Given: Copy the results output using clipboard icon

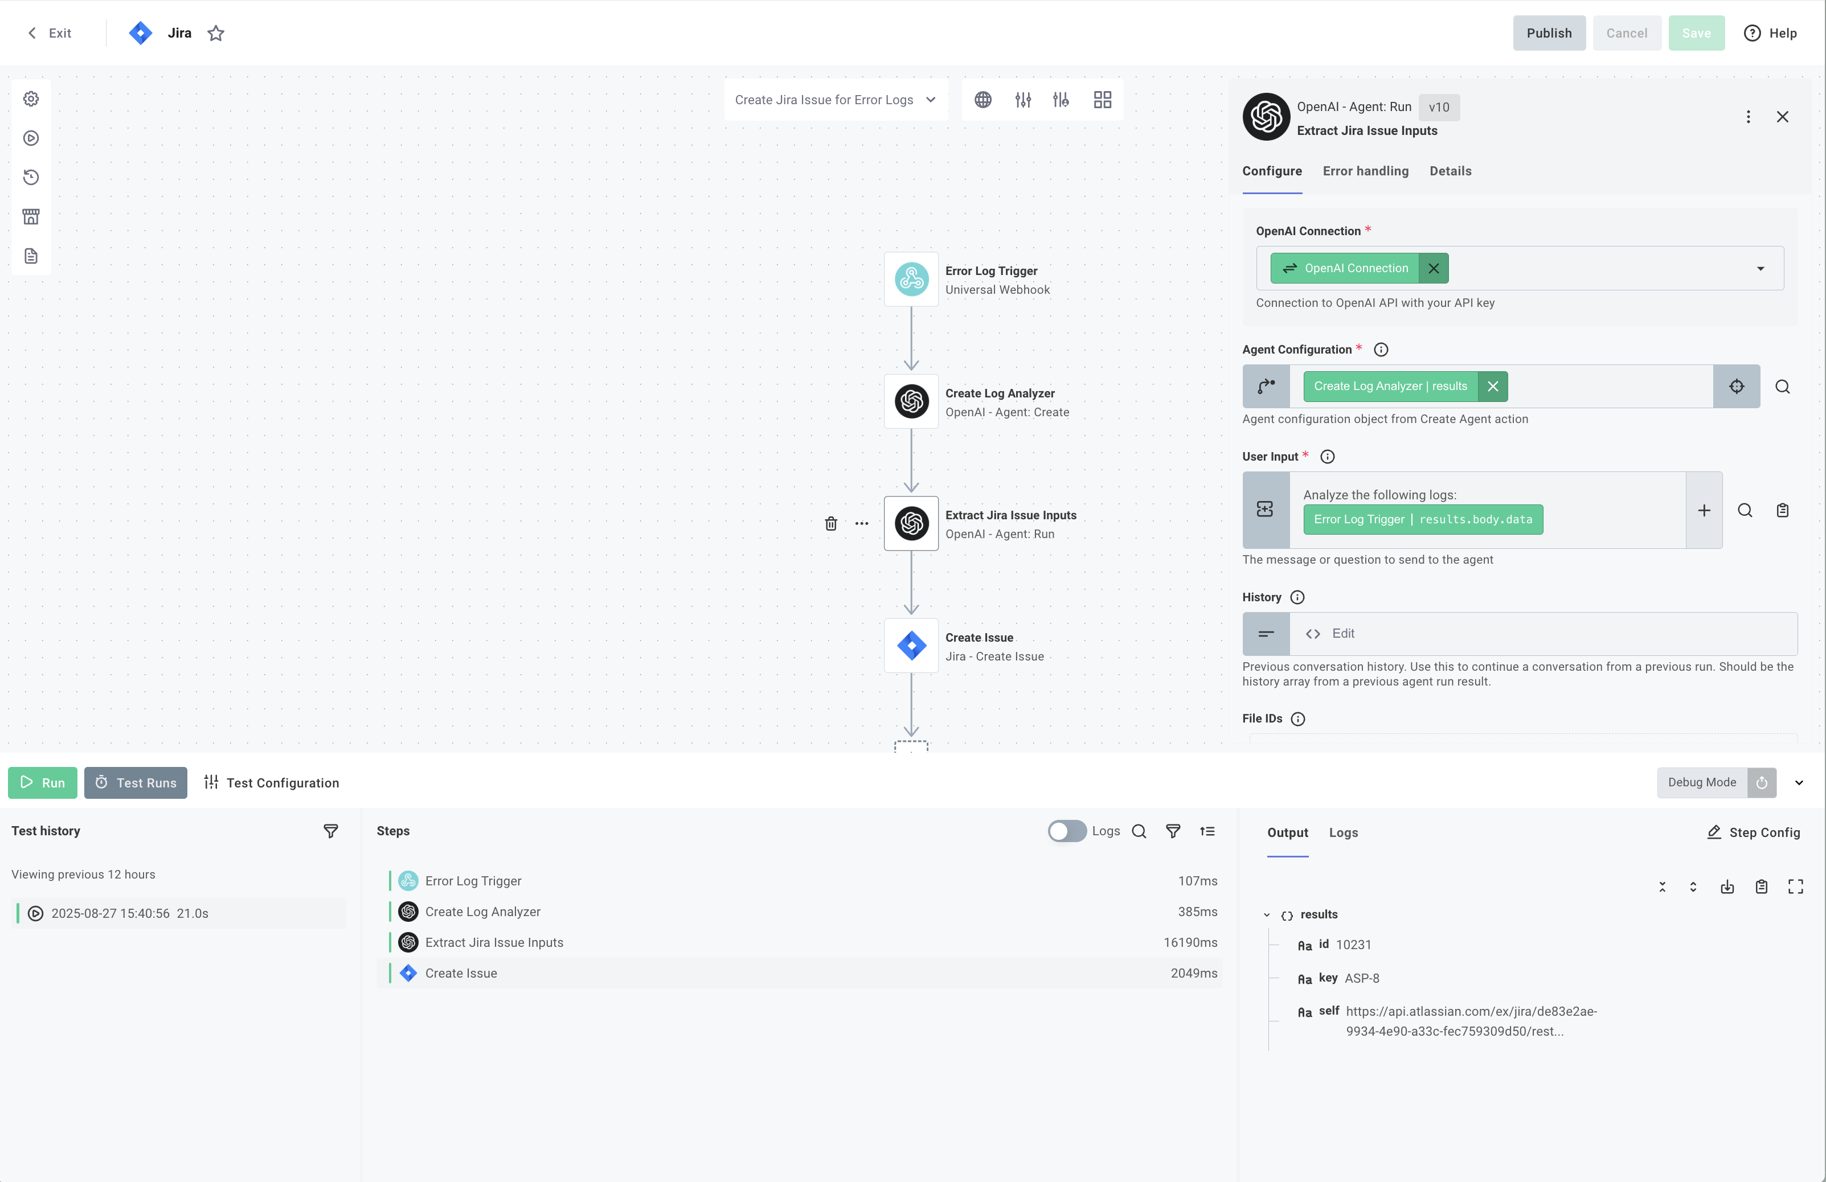Looking at the screenshot, I should click(x=1762, y=886).
